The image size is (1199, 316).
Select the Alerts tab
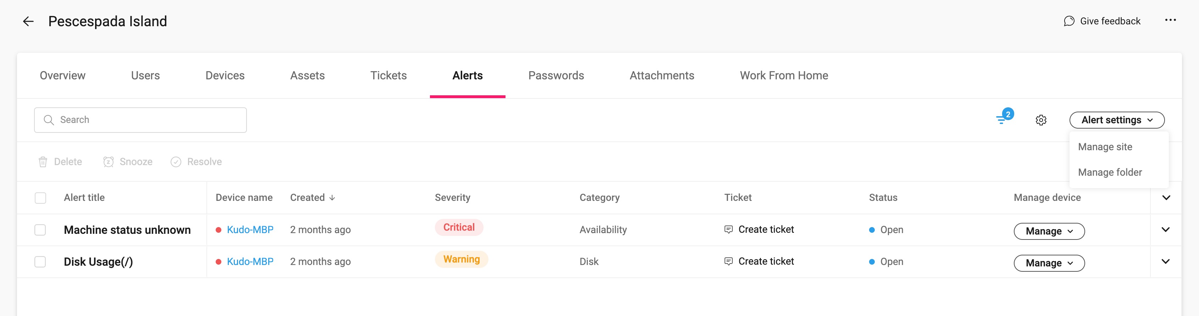467,75
